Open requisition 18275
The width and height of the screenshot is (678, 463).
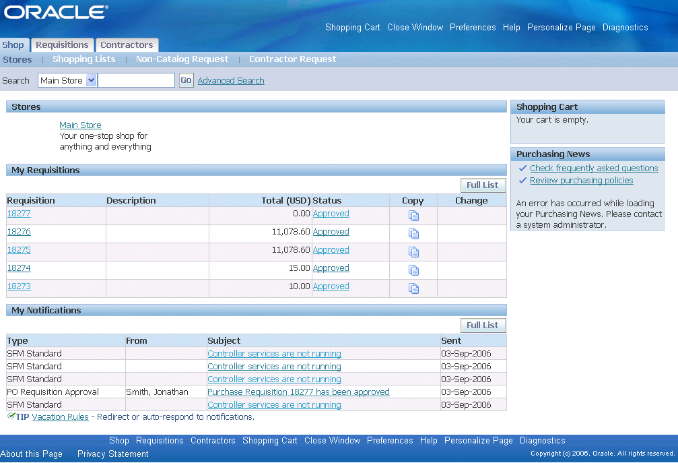19,249
